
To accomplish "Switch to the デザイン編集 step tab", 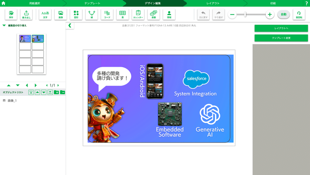I will (x=153, y=3).
